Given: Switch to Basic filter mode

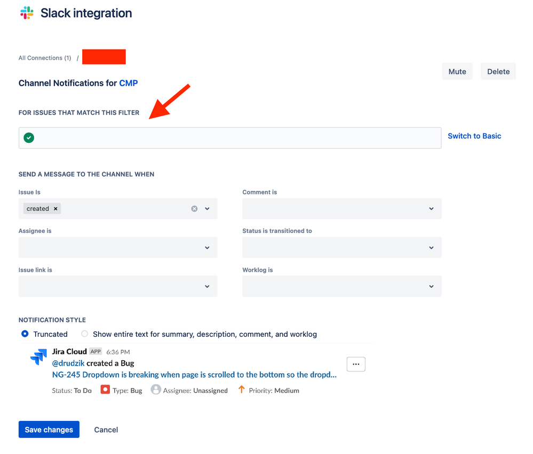Looking at the screenshot, I should pos(474,136).
